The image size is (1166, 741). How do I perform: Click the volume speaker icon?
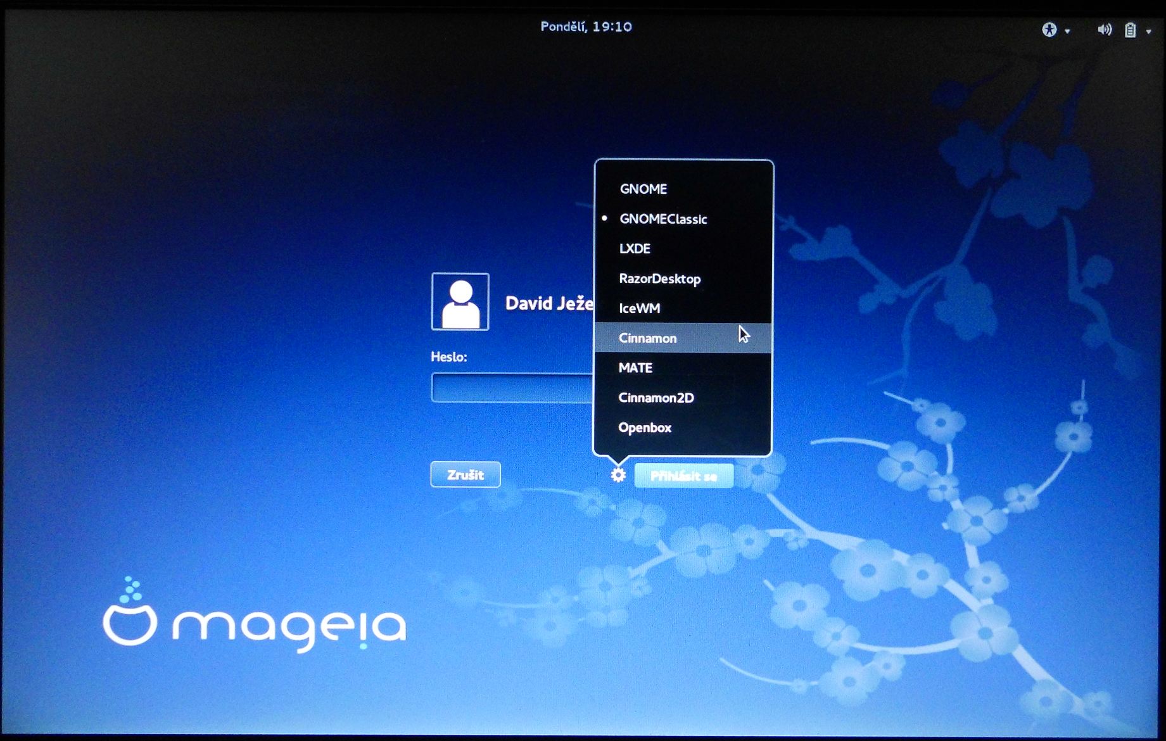[x=1105, y=29]
